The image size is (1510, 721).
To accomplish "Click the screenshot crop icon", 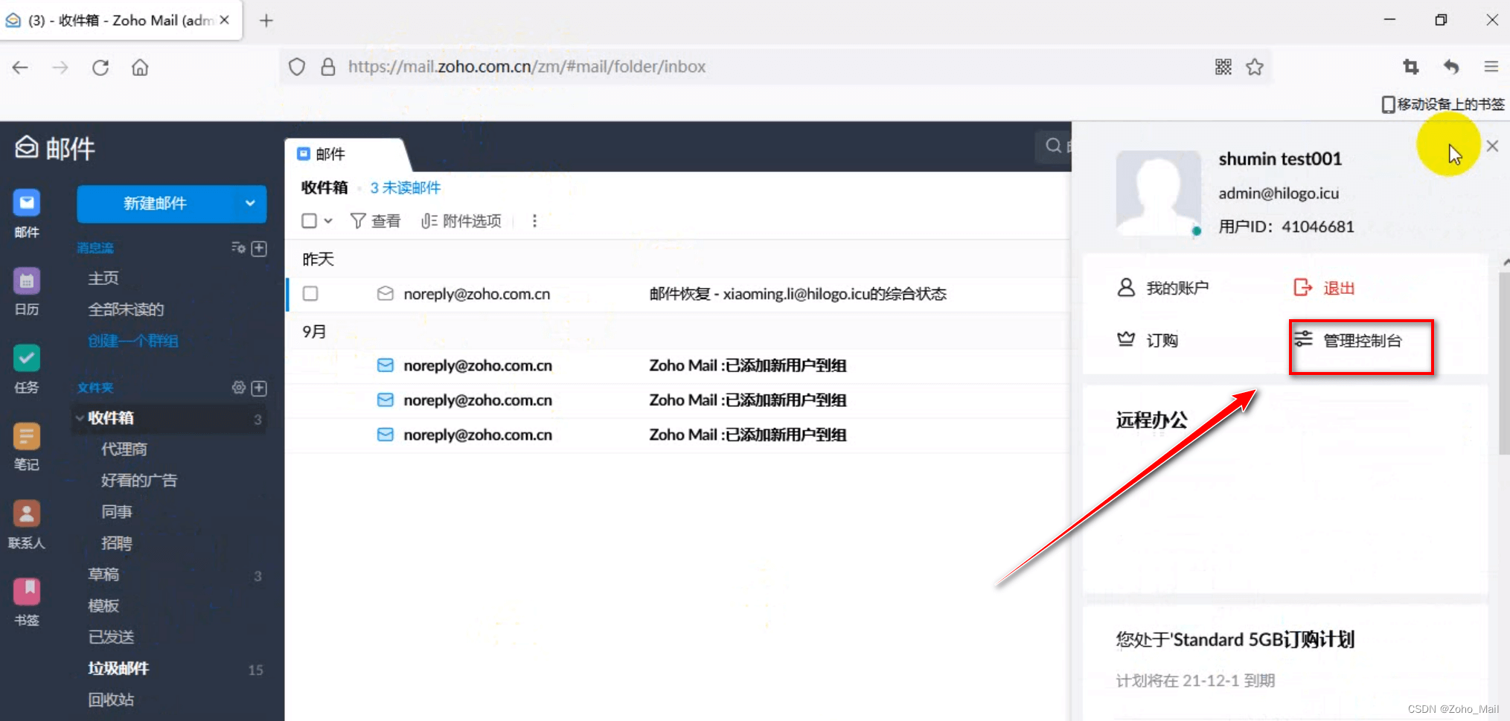I will tap(1411, 67).
